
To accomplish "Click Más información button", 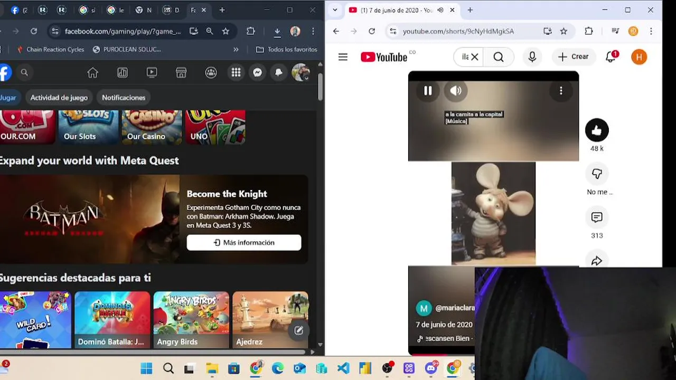I will pos(244,243).
